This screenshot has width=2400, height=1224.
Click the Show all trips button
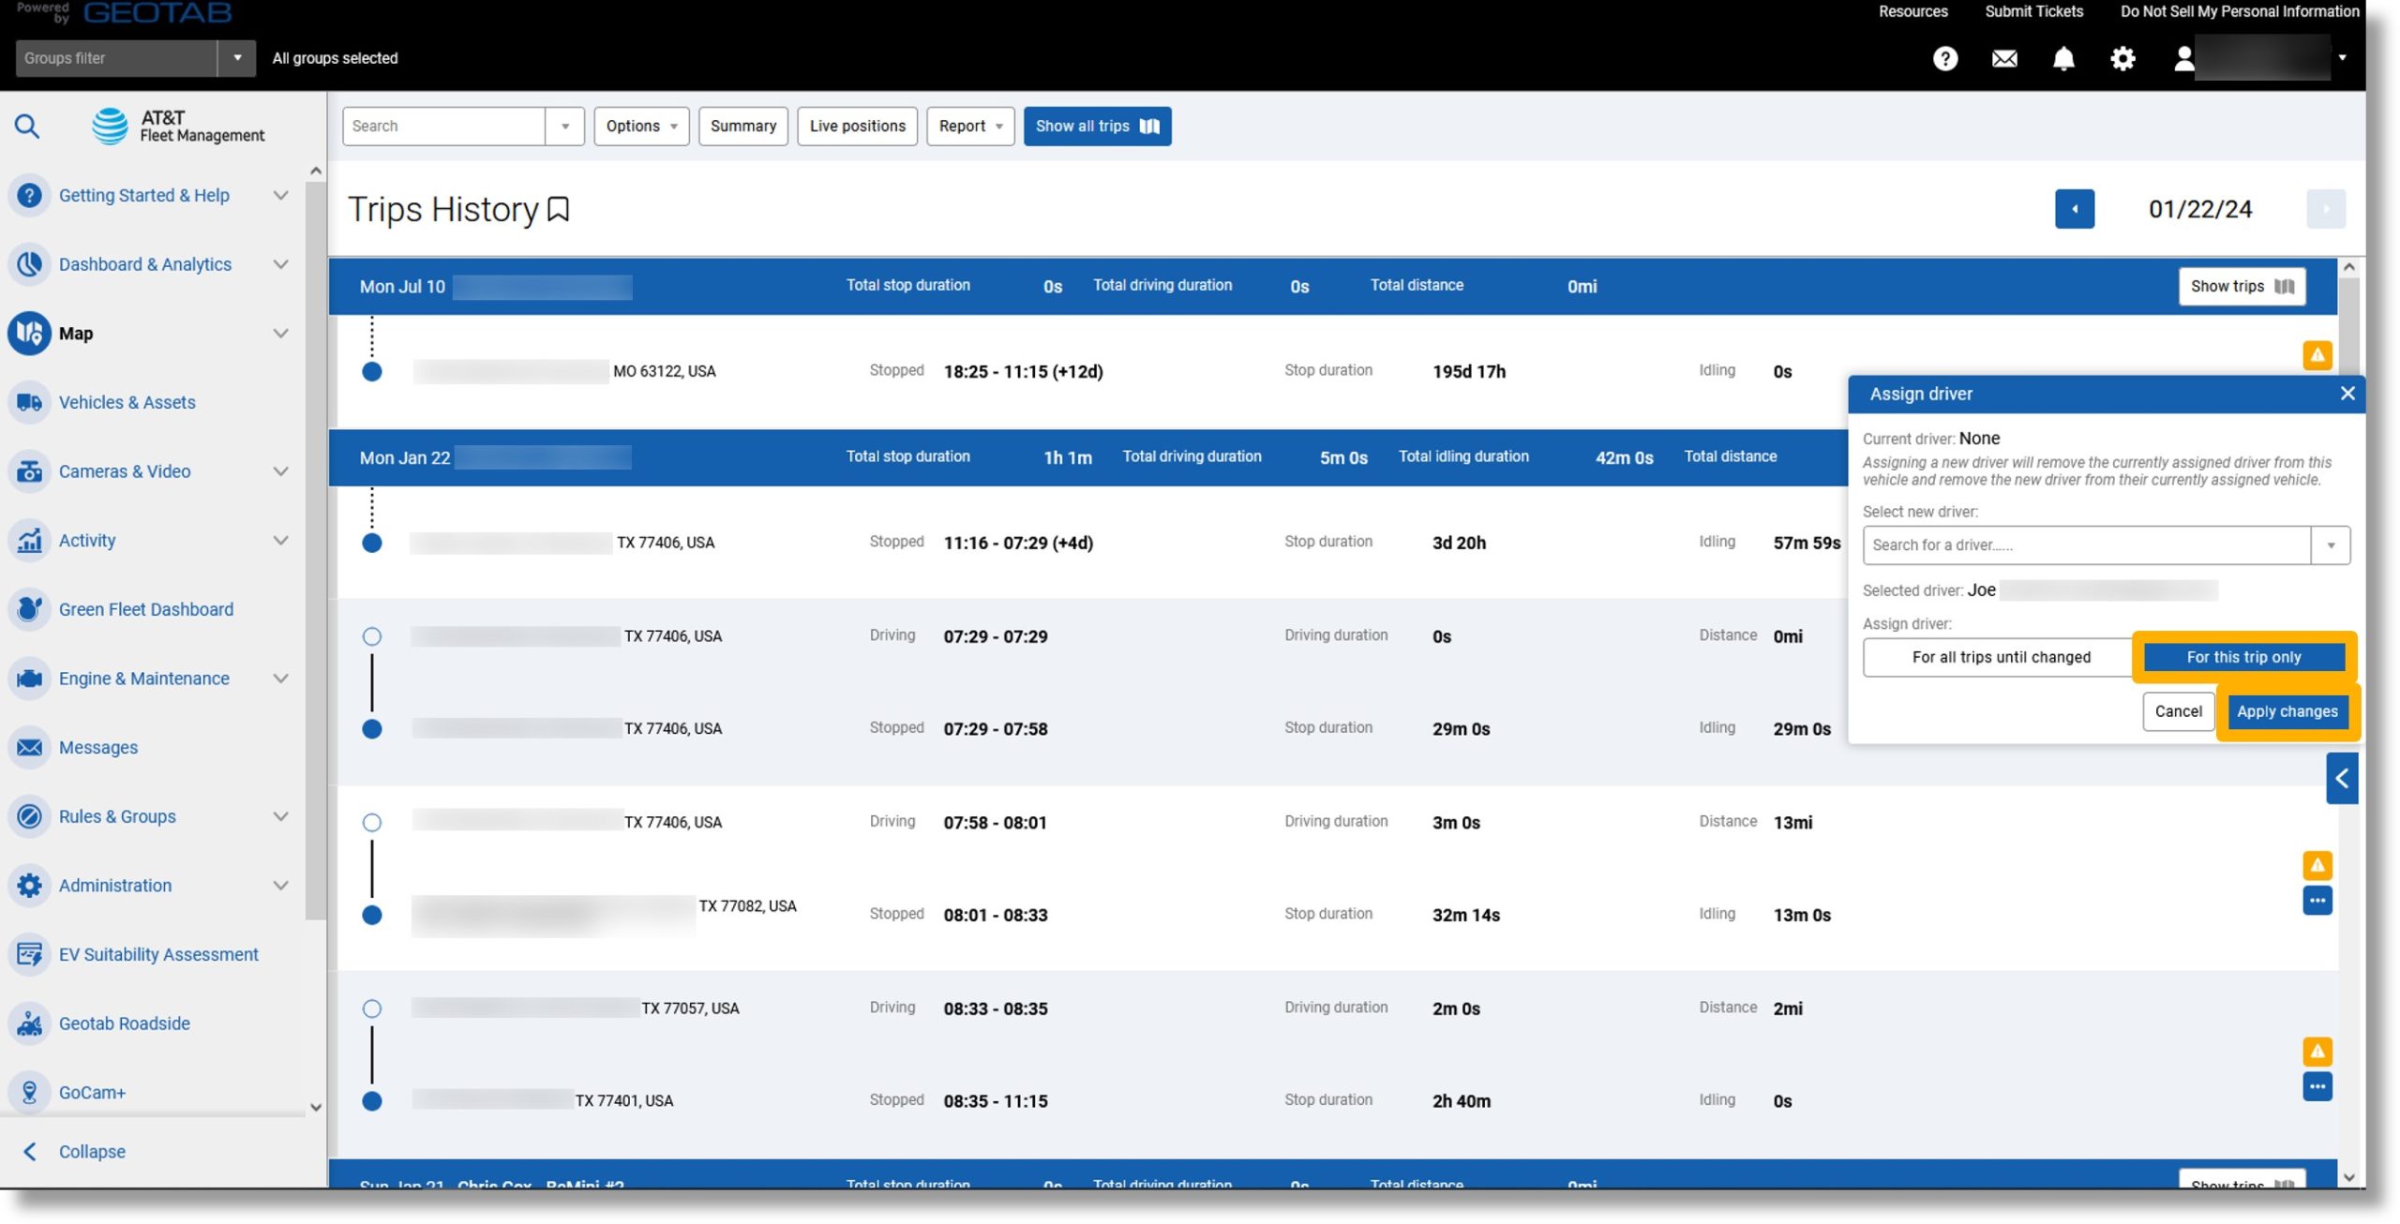[x=1097, y=127]
